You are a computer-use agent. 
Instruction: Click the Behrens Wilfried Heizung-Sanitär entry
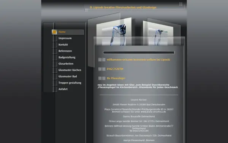click(139, 128)
